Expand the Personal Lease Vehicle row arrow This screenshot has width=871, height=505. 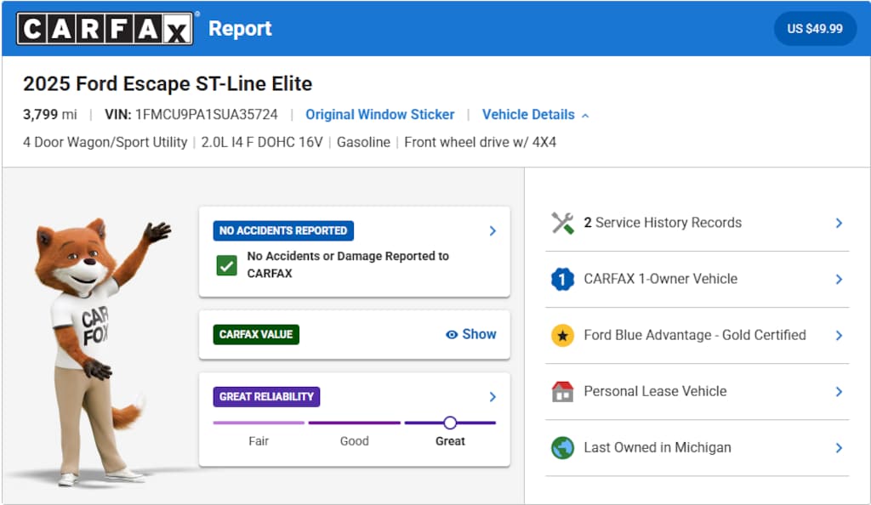(x=839, y=392)
